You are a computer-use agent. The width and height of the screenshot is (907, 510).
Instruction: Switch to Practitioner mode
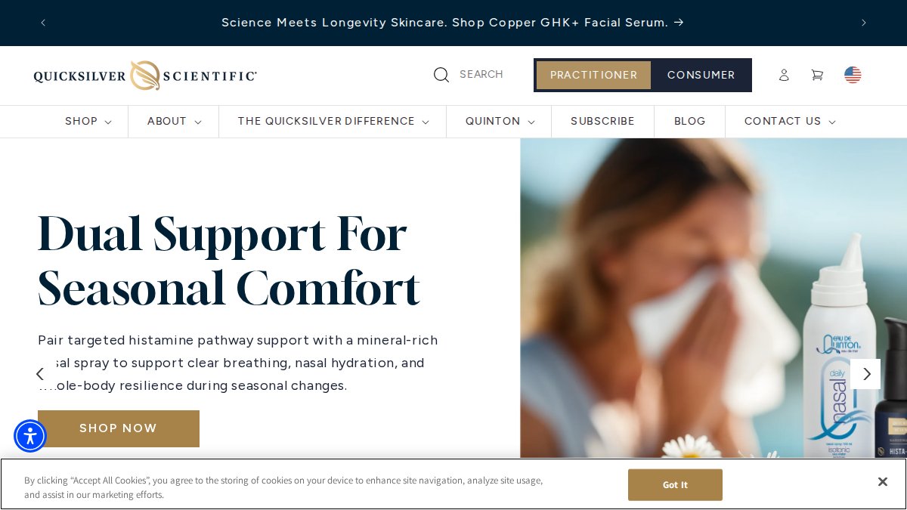pos(593,75)
